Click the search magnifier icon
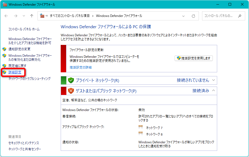Viewport: 249px width, 157px height. (240, 16)
